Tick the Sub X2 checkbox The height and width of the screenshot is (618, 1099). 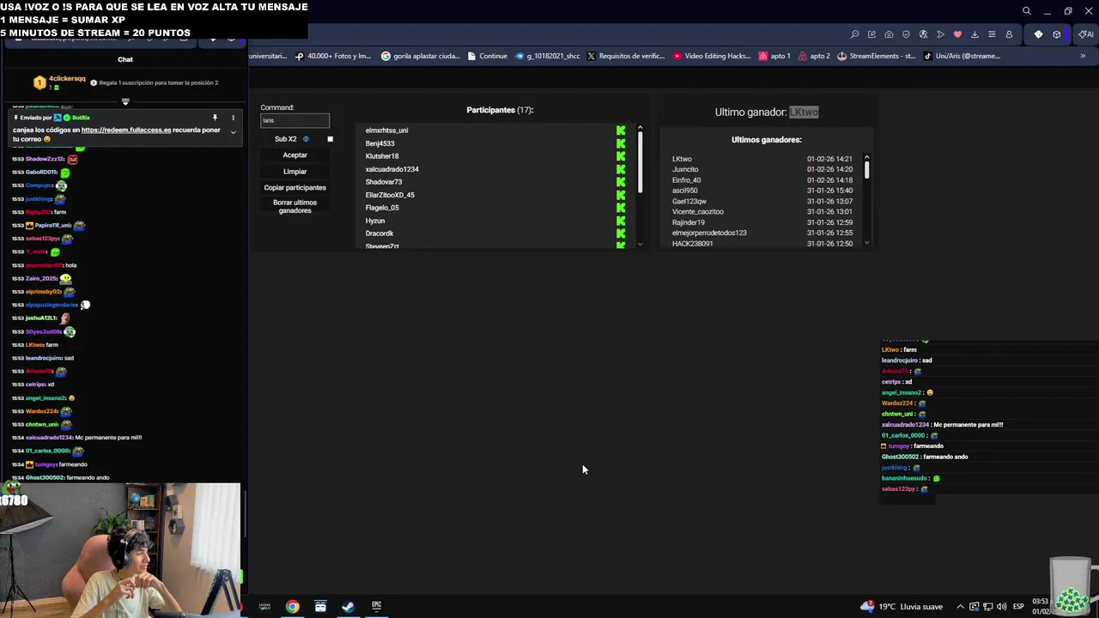point(330,139)
